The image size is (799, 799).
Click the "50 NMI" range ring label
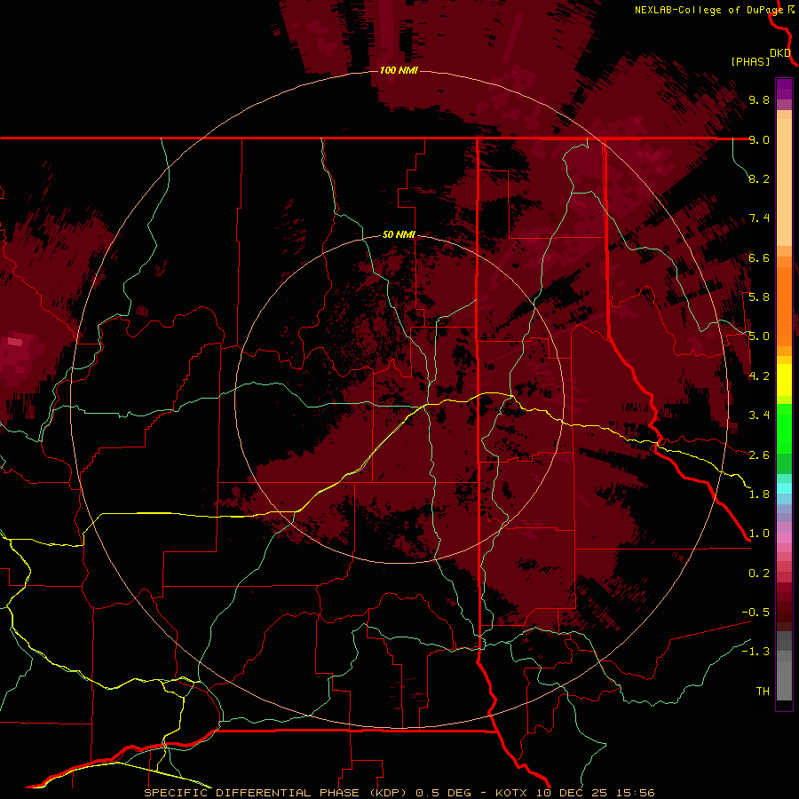click(x=399, y=235)
